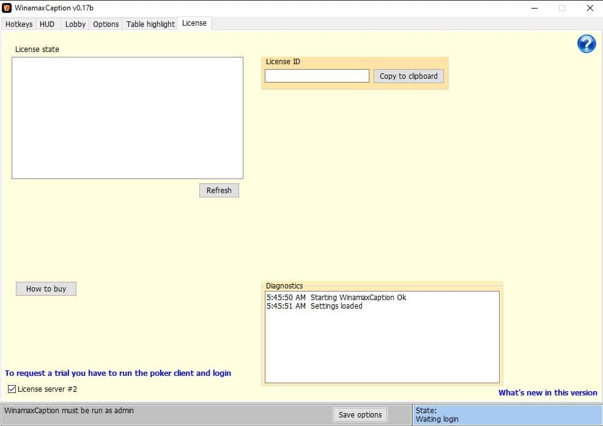603x426 pixels.
Task: Click inside the License state text box
Action: (127, 118)
